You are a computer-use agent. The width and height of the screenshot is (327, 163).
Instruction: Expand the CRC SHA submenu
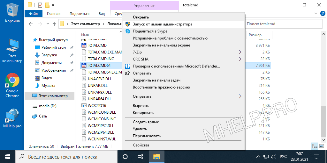[183, 59]
